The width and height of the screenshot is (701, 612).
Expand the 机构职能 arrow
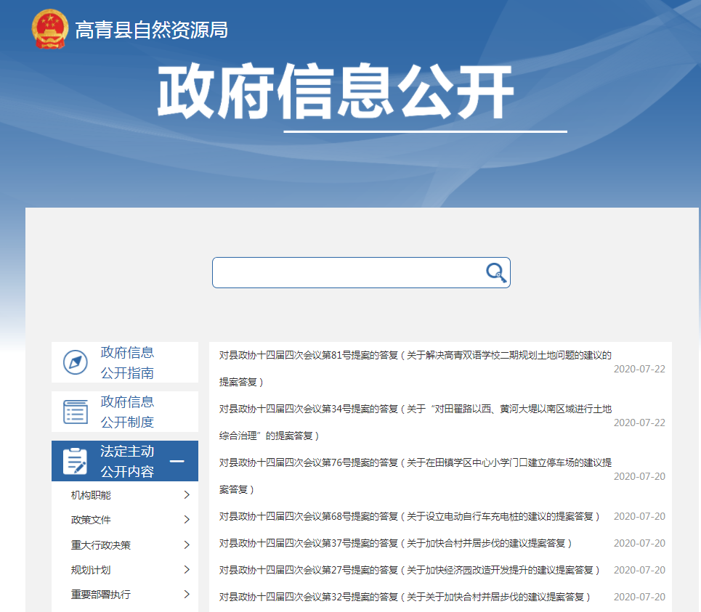187,495
